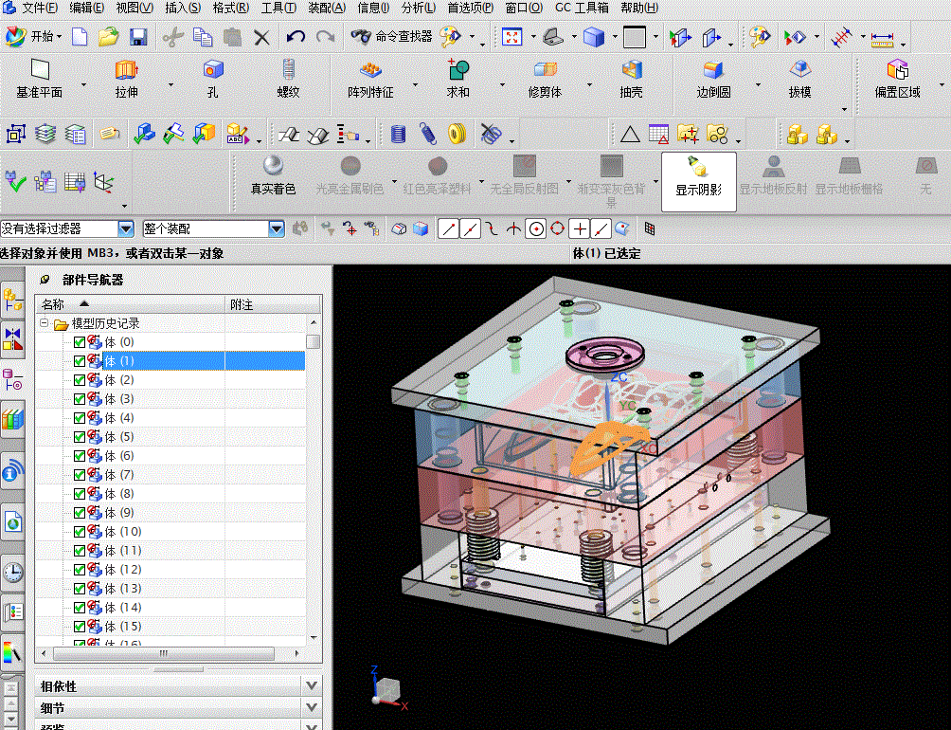Open the 帮助(H) menu

tap(639, 8)
